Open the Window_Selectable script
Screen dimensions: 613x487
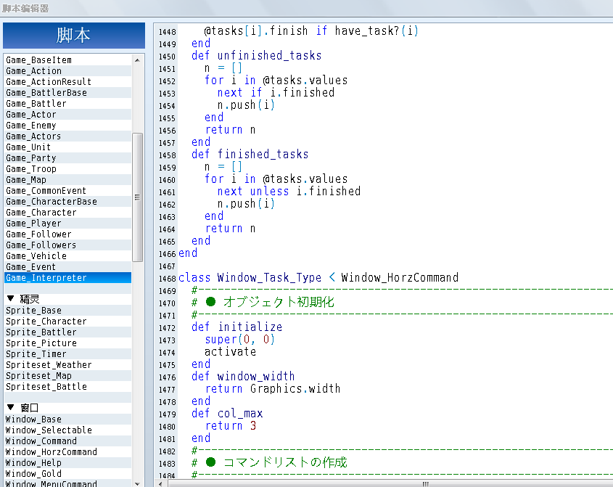coord(67,430)
